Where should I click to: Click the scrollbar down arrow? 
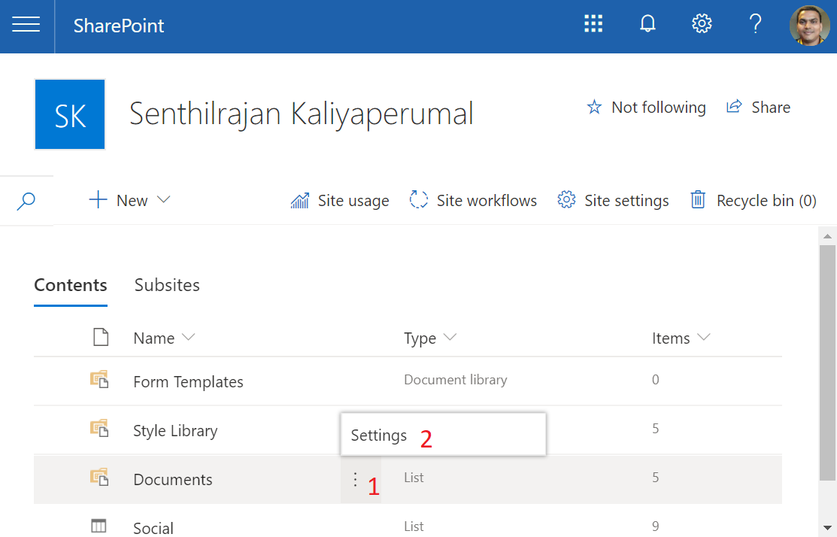[x=827, y=527]
